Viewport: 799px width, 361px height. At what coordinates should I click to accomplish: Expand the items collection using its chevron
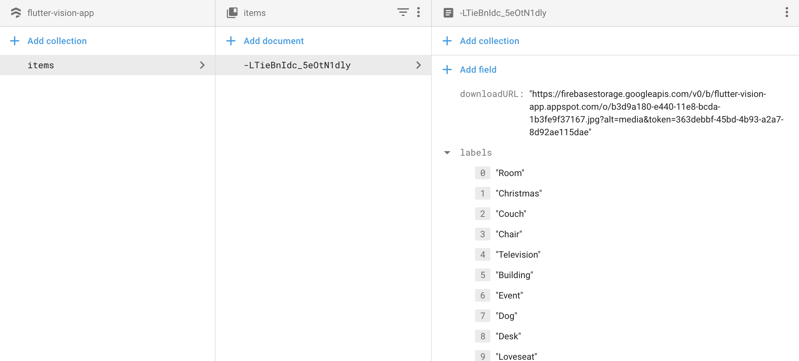203,65
